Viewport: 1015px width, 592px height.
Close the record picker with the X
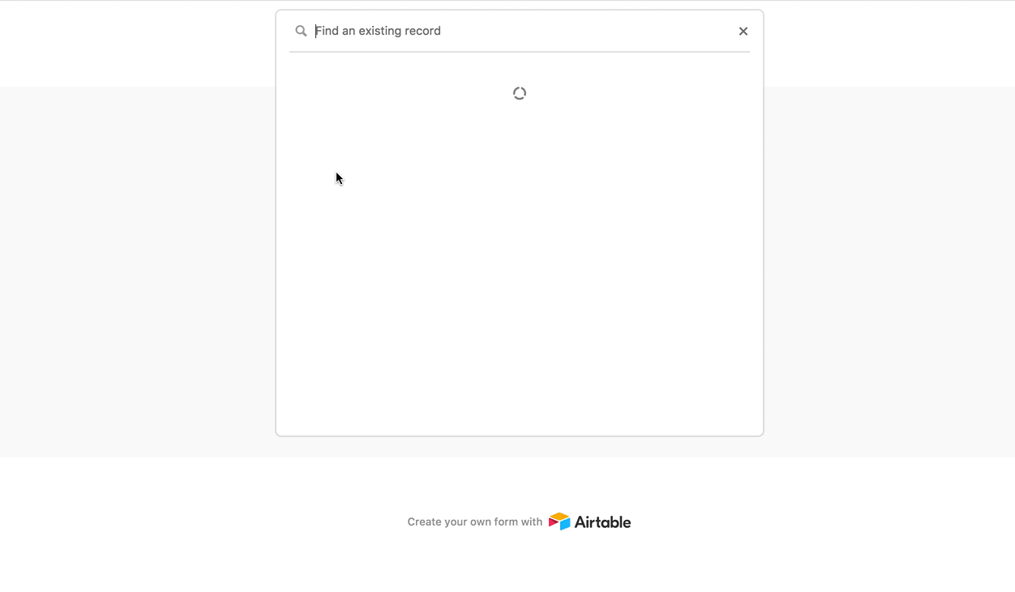coord(743,31)
